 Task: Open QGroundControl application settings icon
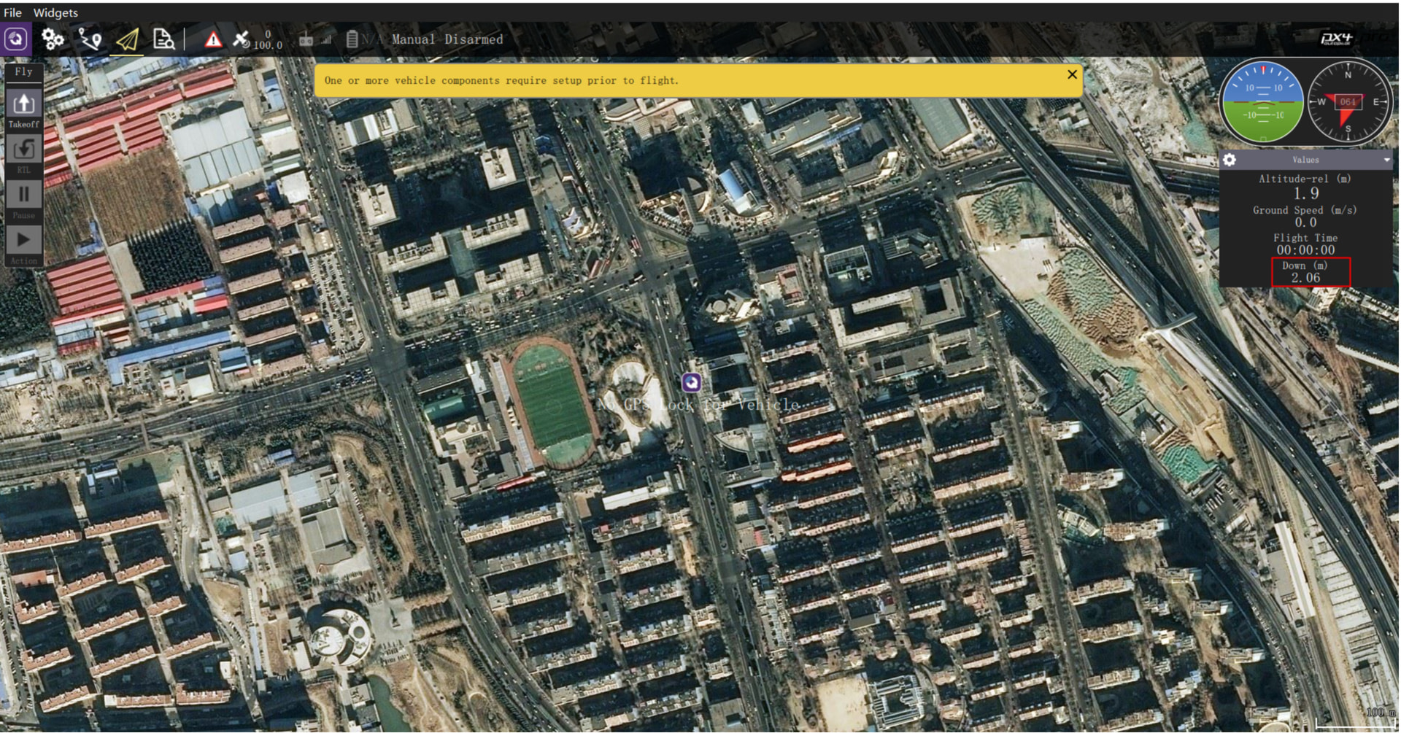point(16,39)
